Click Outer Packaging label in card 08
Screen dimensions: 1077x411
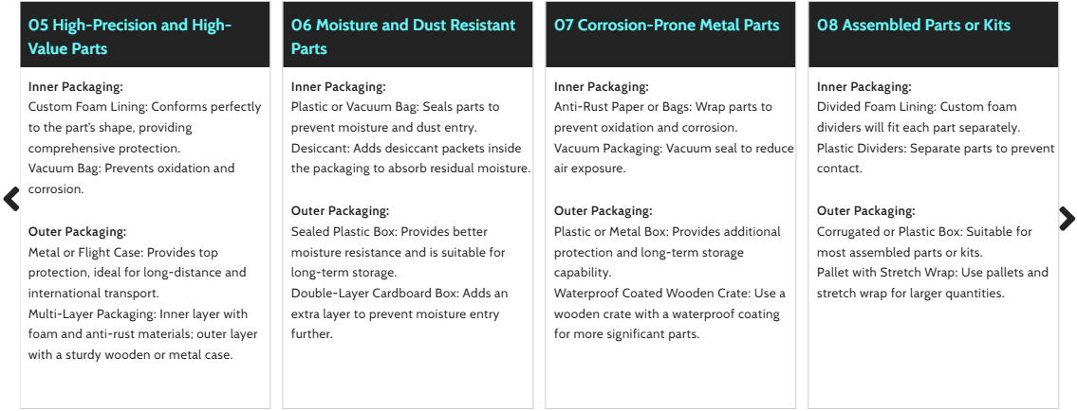point(865,211)
